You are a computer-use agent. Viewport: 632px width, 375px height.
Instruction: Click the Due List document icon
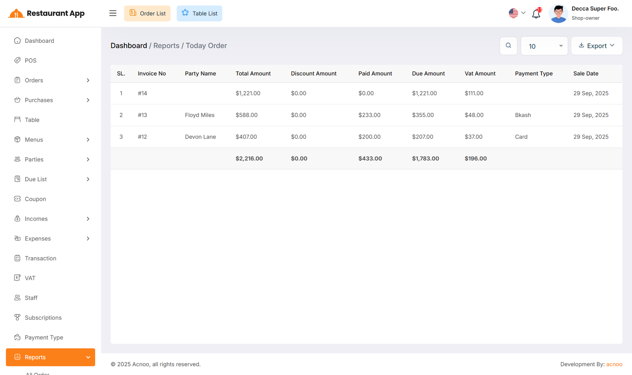(17, 179)
